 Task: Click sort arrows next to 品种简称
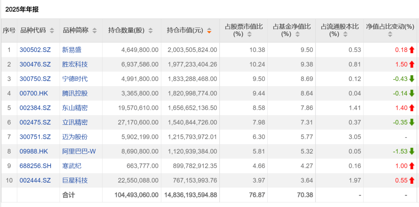[95, 31]
